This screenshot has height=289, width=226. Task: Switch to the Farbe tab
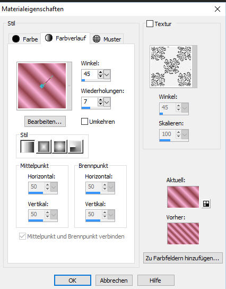24,39
